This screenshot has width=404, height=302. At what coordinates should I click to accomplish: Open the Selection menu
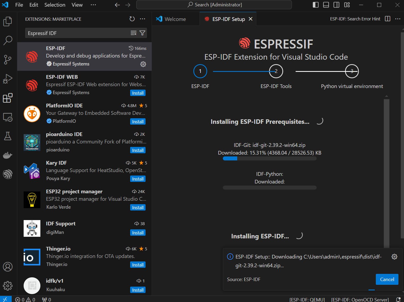(x=55, y=5)
